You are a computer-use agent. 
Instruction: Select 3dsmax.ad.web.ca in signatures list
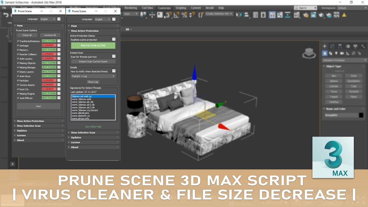93,96
